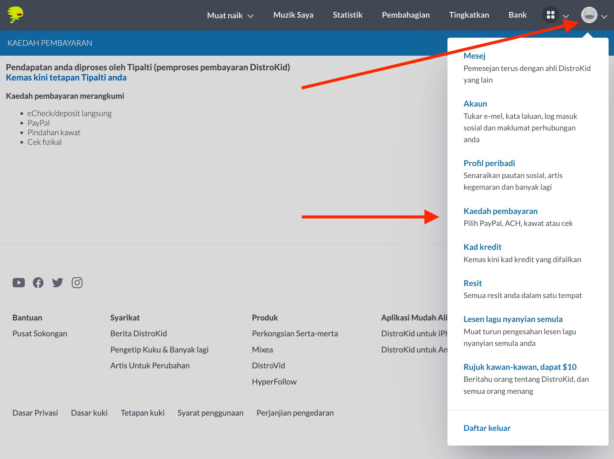Open Kad kredit menu entry
Viewport: 614px width, 459px height.
point(482,247)
